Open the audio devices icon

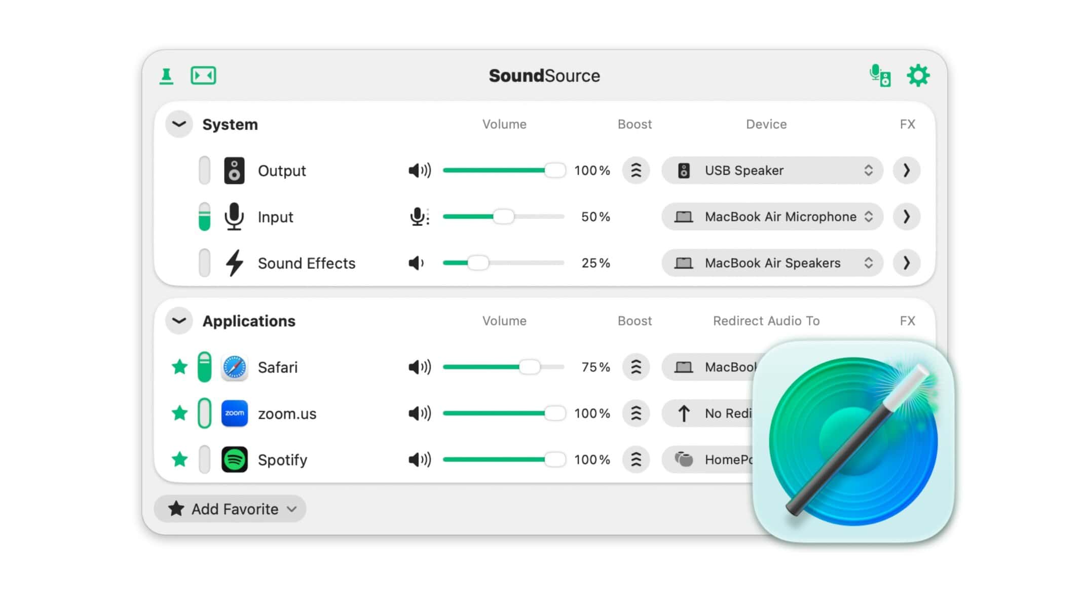pos(880,76)
